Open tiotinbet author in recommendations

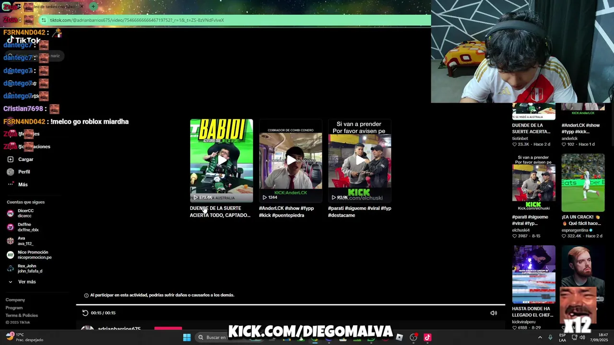click(520, 138)
